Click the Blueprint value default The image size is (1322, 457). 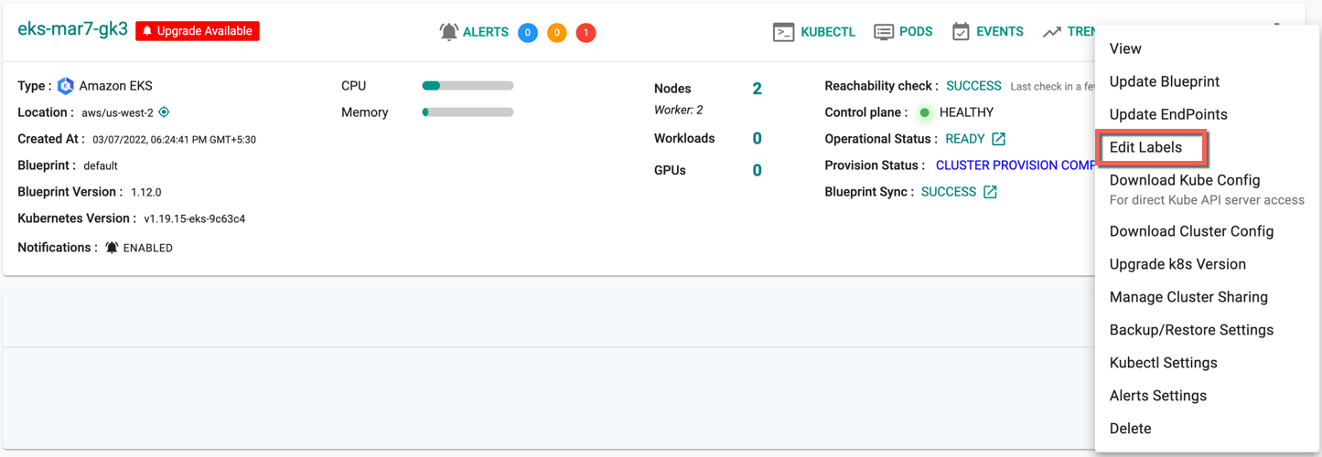click(101, 166)
